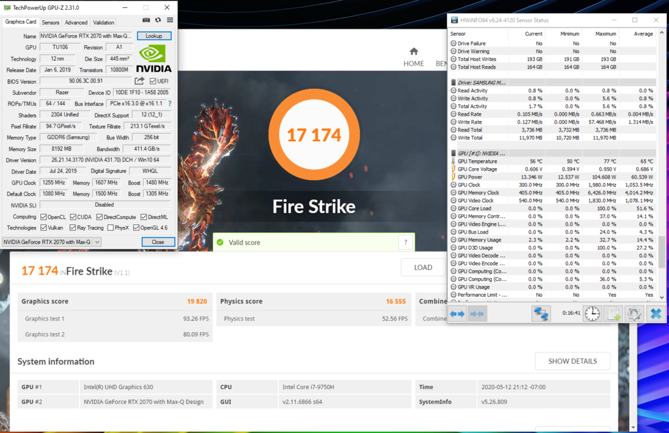Click the Graphics test 1 row
This screenshot has height=433, width=669.
click(x=115, y=319)
